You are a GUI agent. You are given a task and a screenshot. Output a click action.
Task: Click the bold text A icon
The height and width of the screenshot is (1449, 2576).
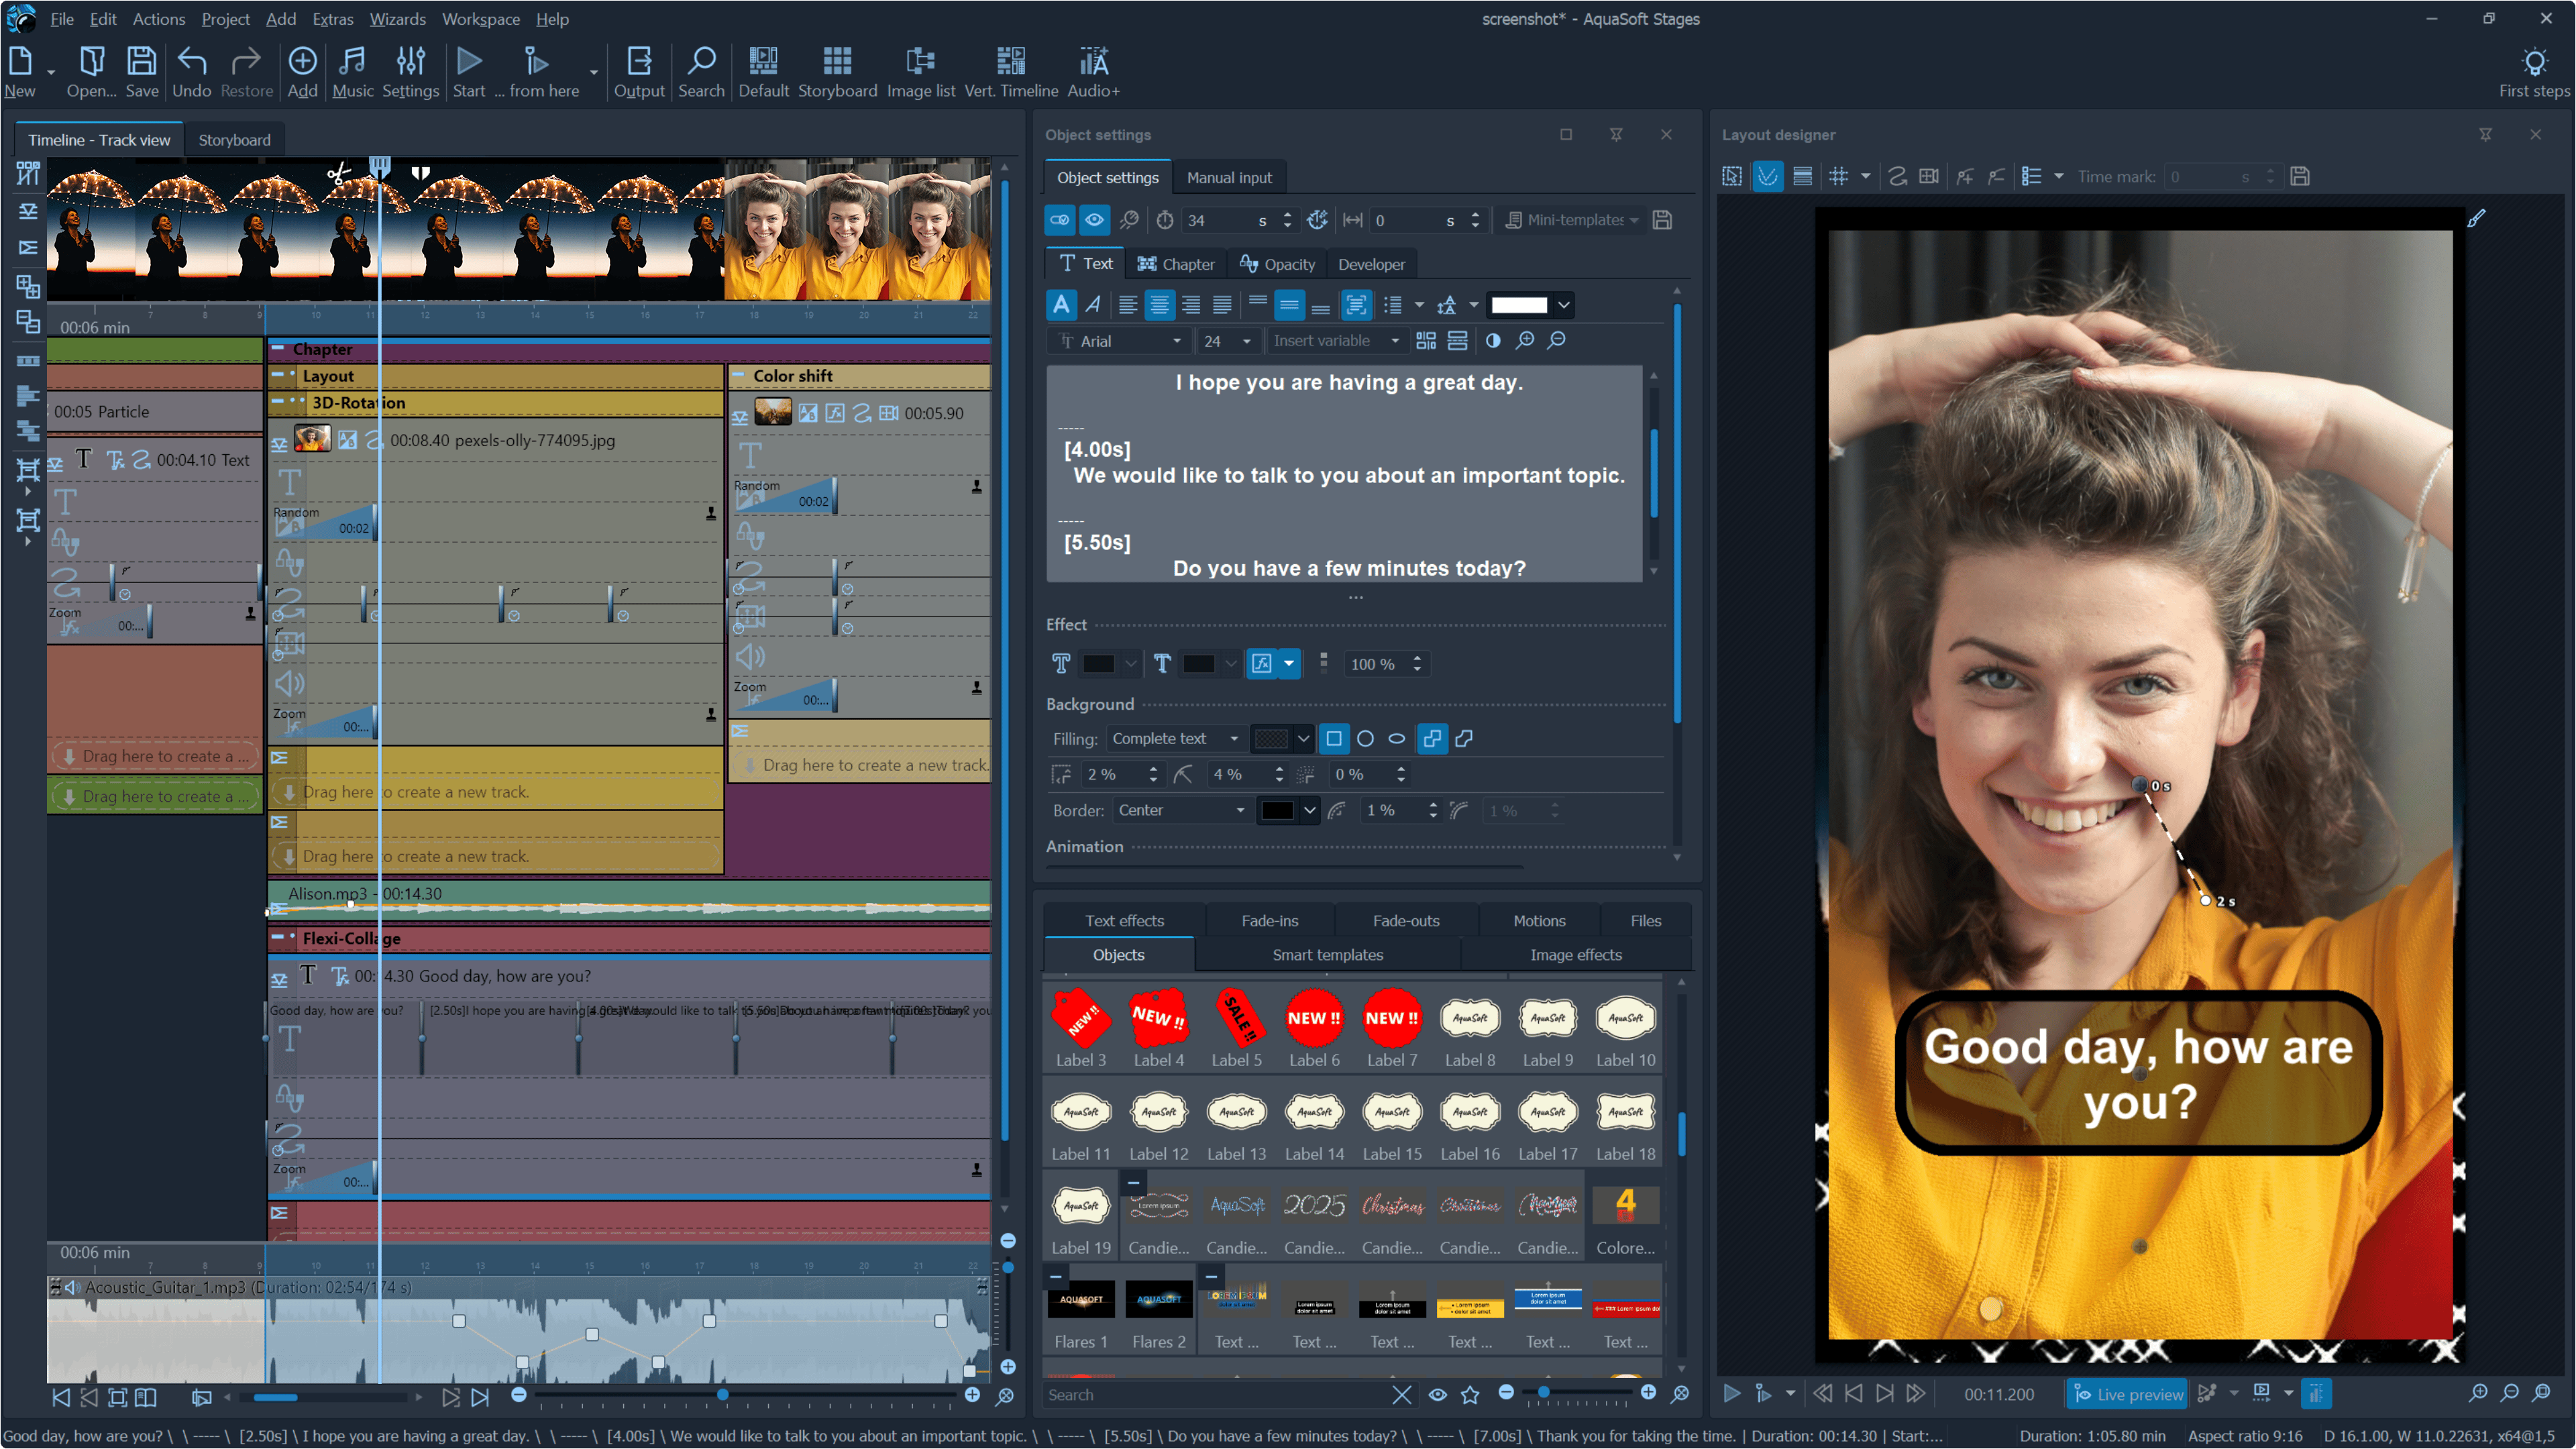(1061, 305)
